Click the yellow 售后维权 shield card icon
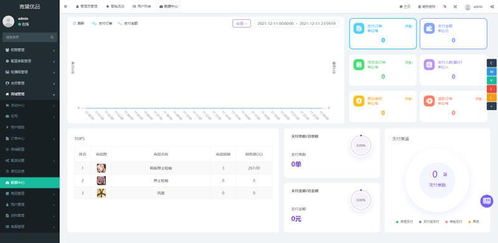The width and height of the screenshot is (498, 243). click(359, 101)
